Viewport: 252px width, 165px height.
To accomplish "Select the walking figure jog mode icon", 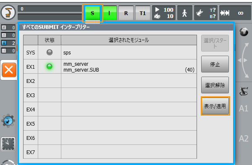I will (x=185, y=13).
